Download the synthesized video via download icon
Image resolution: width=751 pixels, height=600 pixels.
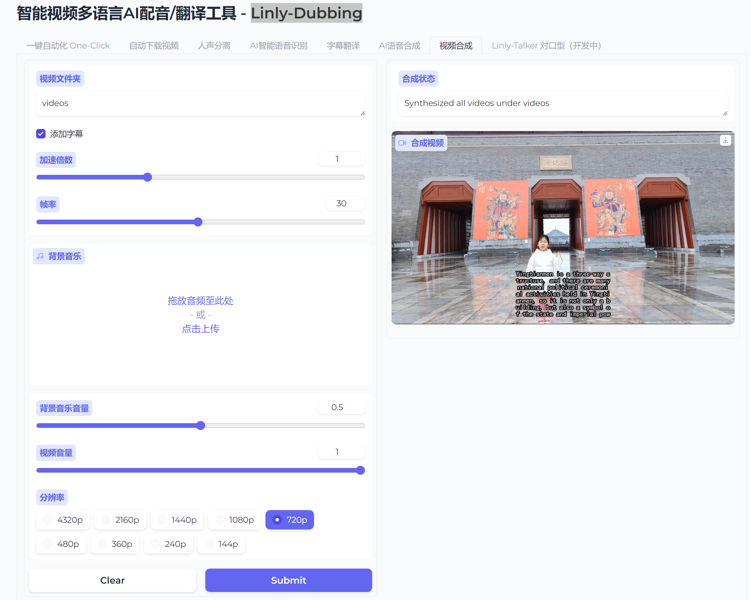[x=725, y=140]
